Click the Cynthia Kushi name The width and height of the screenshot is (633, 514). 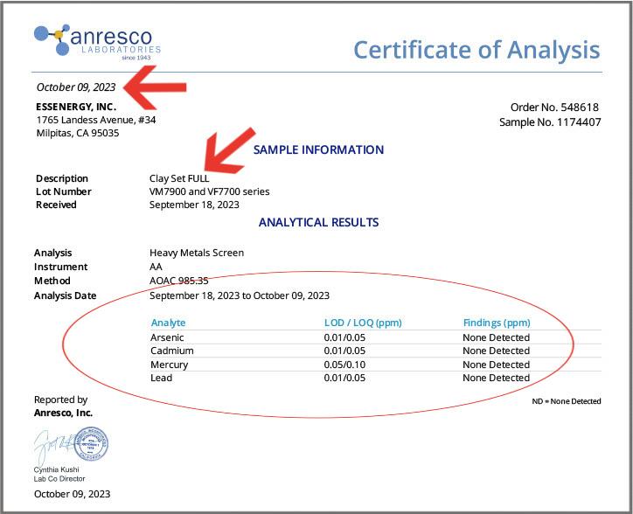point(57,470)
